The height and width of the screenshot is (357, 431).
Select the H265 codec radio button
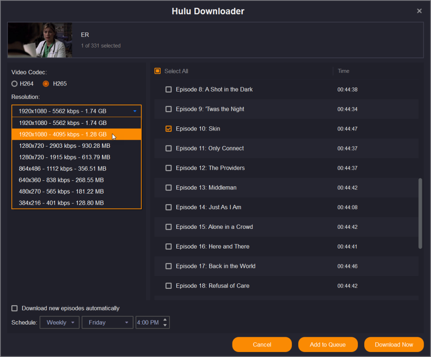(46, 84)
